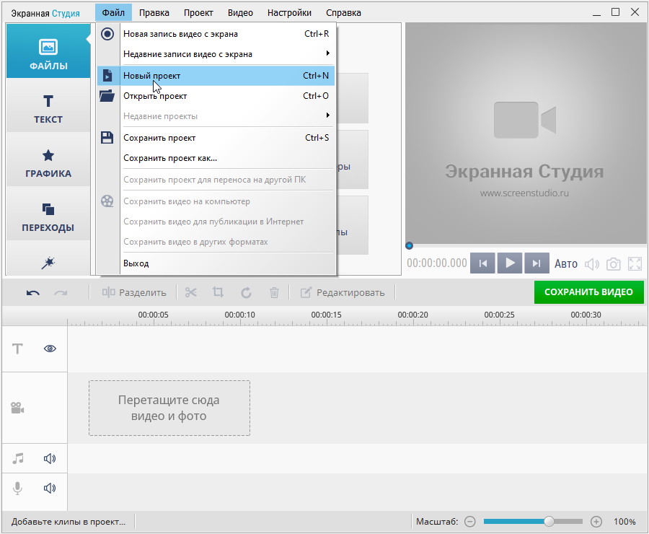Click the rotate clip icon
The height and width of the screenshot is (534, 649).
coord(247,293)
